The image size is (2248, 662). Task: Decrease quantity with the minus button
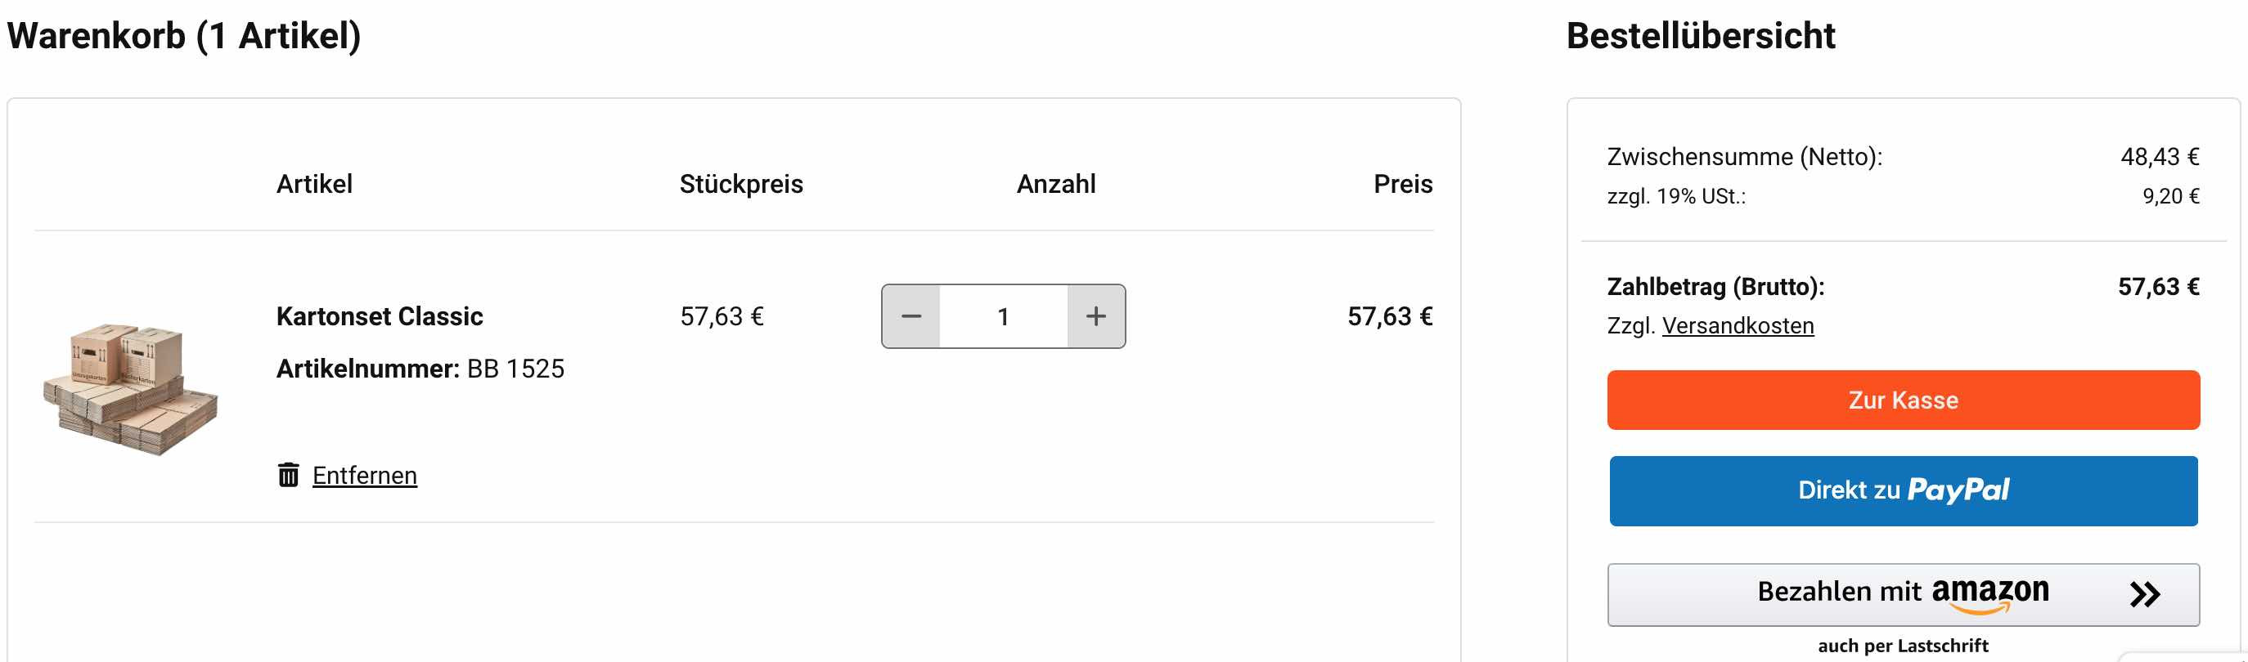point(911,315)
